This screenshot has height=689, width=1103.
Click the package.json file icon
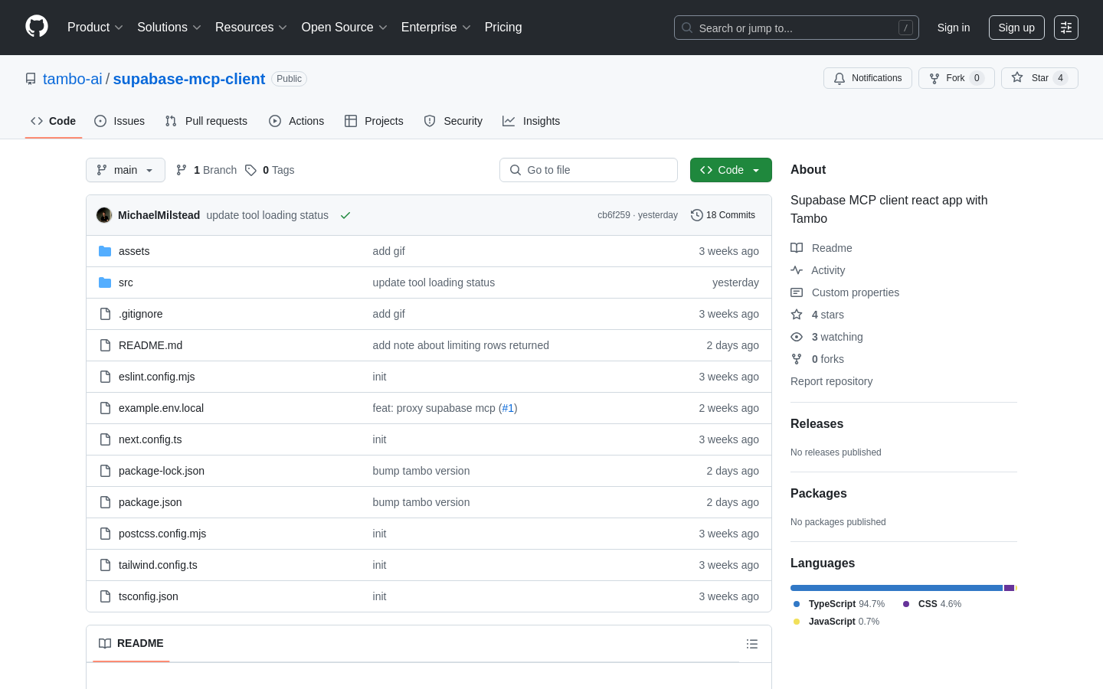pyautogui.click(x=105, y=502)
